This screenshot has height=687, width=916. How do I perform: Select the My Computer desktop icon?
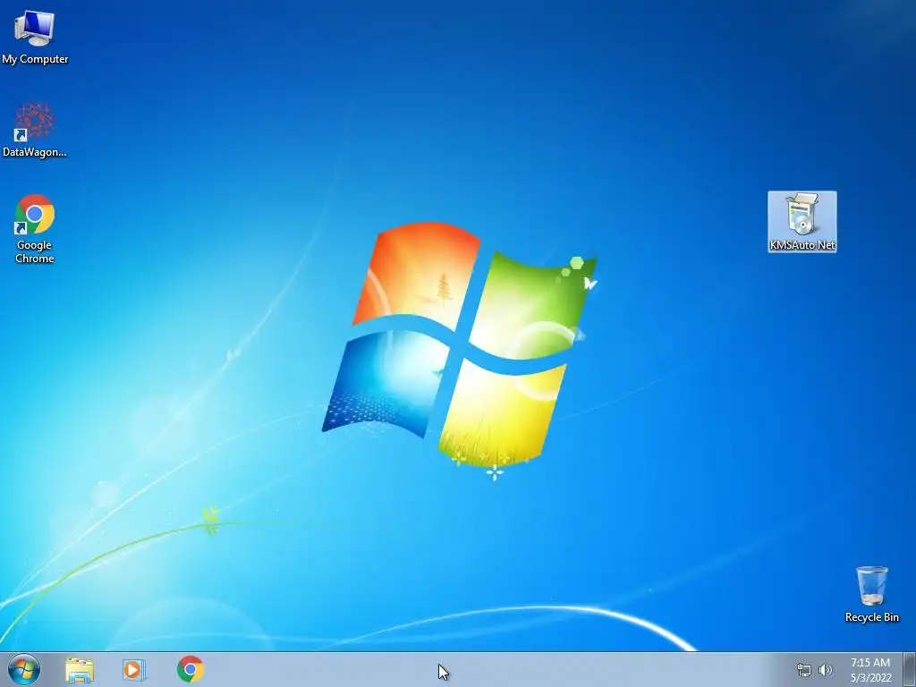point(35,36)
